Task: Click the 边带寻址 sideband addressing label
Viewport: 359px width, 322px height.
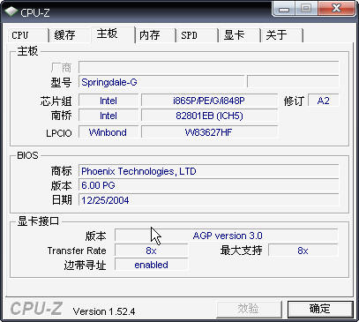Action: [x=85, y=266]
